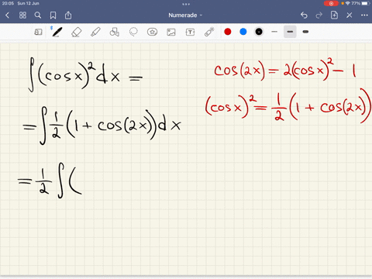This screenshot has width=372, height=279.
Task: Redo the last undone stroke
Action: pyautogui.click(x=319, y=15)
